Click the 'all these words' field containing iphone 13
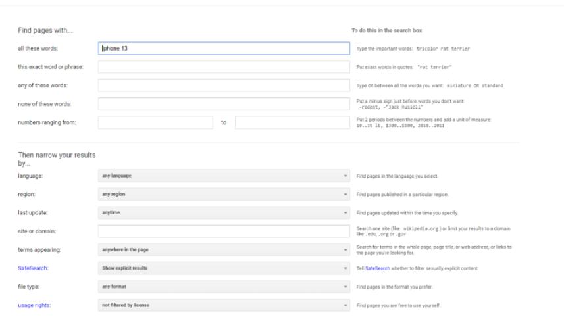The width and height of the screenshot is (564, 317). (x=224, y=48)
